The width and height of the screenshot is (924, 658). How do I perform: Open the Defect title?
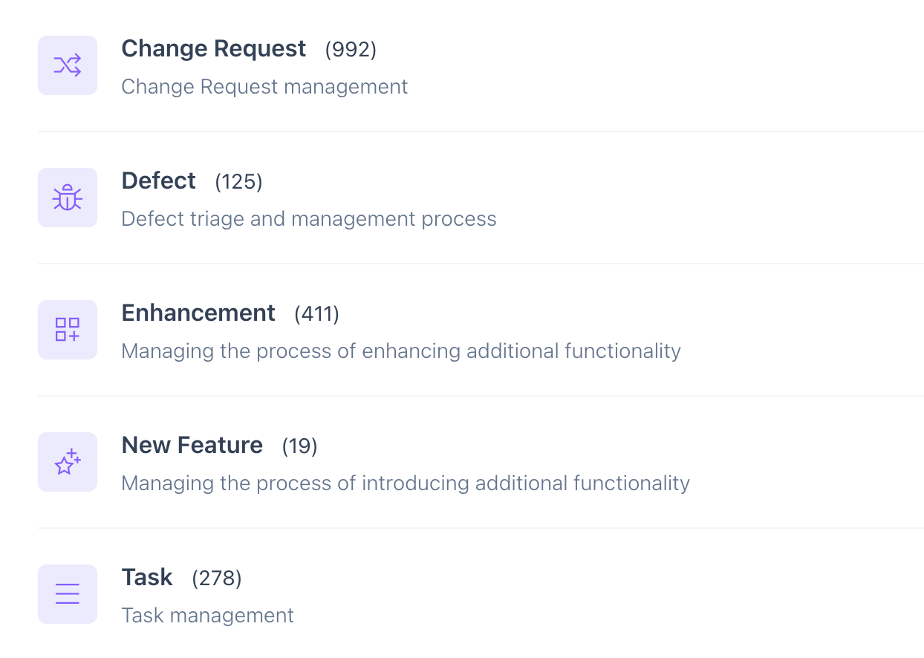(158, 181)
